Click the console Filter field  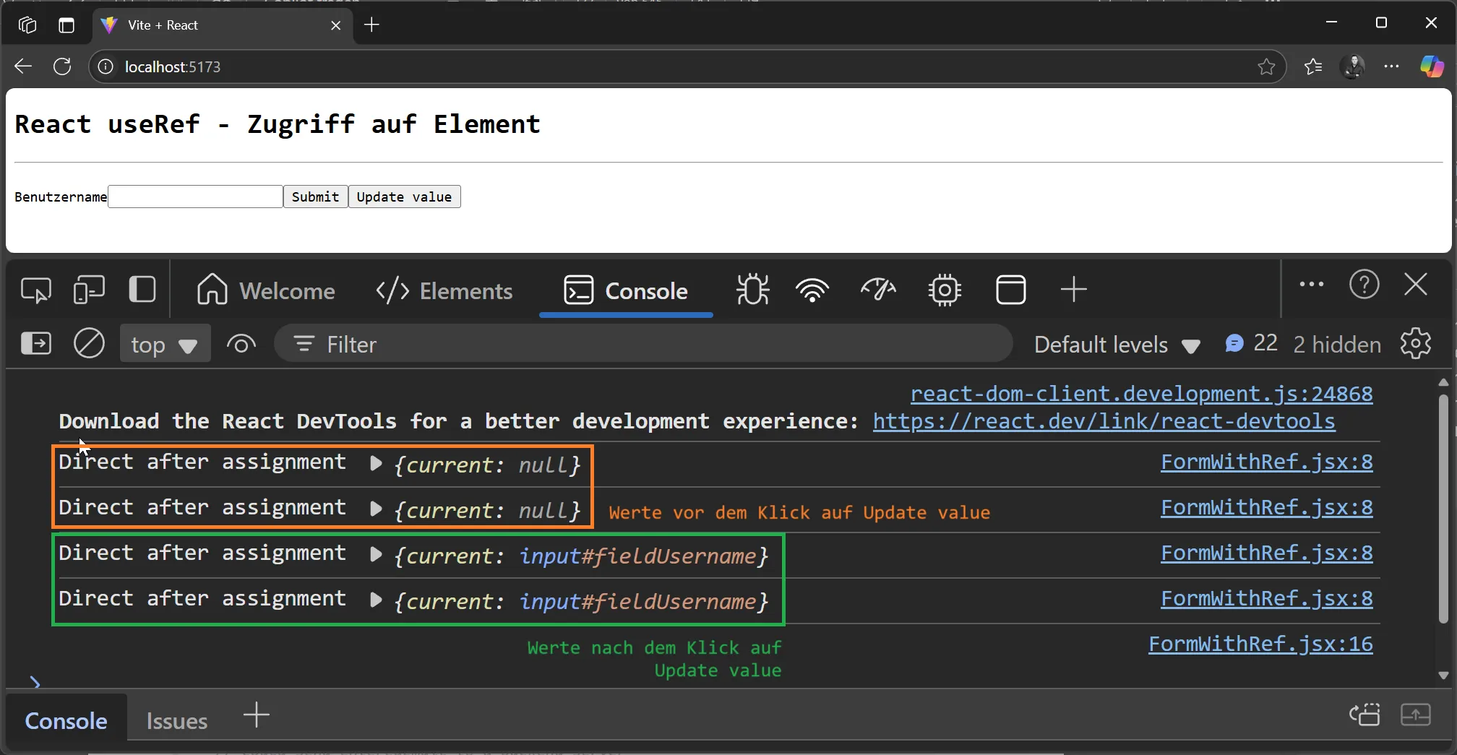pos(643,344)
